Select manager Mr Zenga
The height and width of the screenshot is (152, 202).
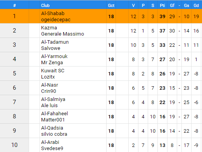coord(52,63)
